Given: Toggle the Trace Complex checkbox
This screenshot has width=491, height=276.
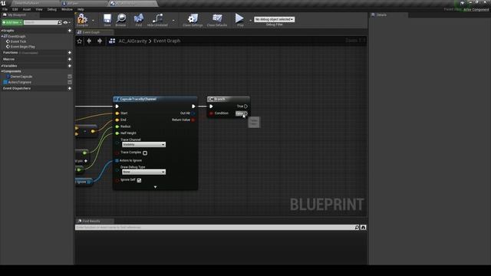Looking at the screenshot, I should 145,153.
